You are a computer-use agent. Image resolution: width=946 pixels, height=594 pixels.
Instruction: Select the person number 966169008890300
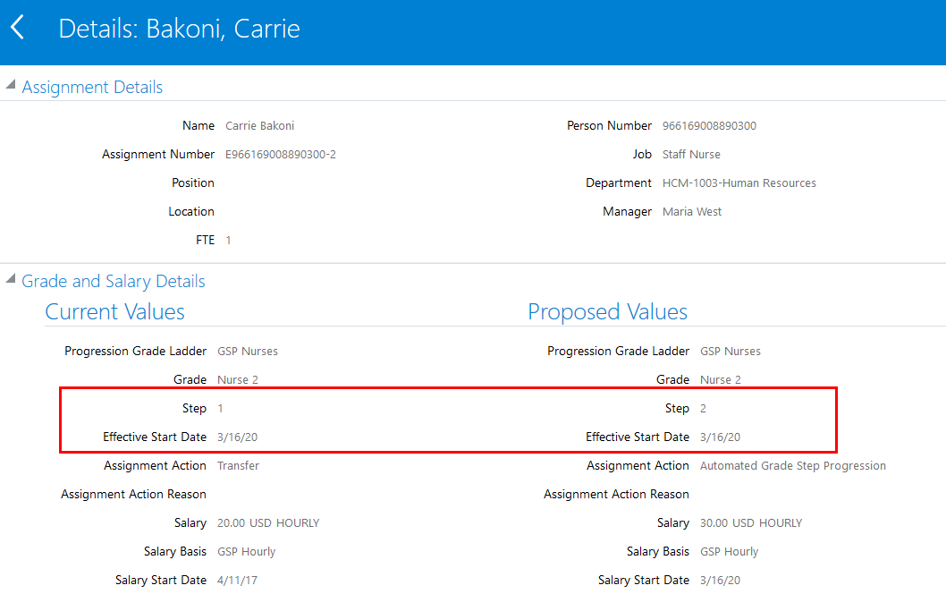[709, 125]
